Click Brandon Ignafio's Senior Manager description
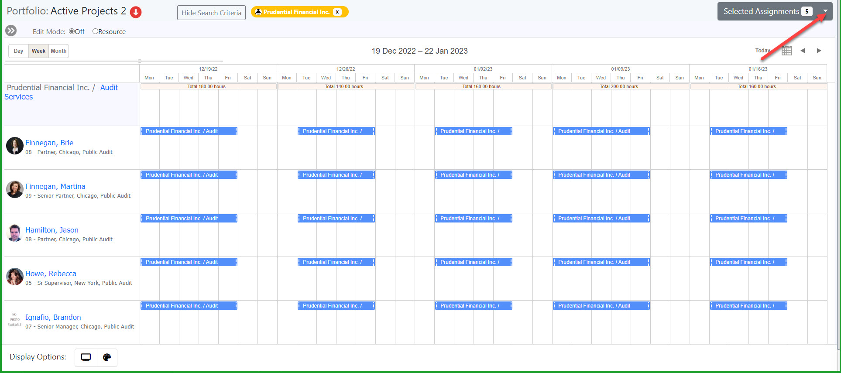 79,327
